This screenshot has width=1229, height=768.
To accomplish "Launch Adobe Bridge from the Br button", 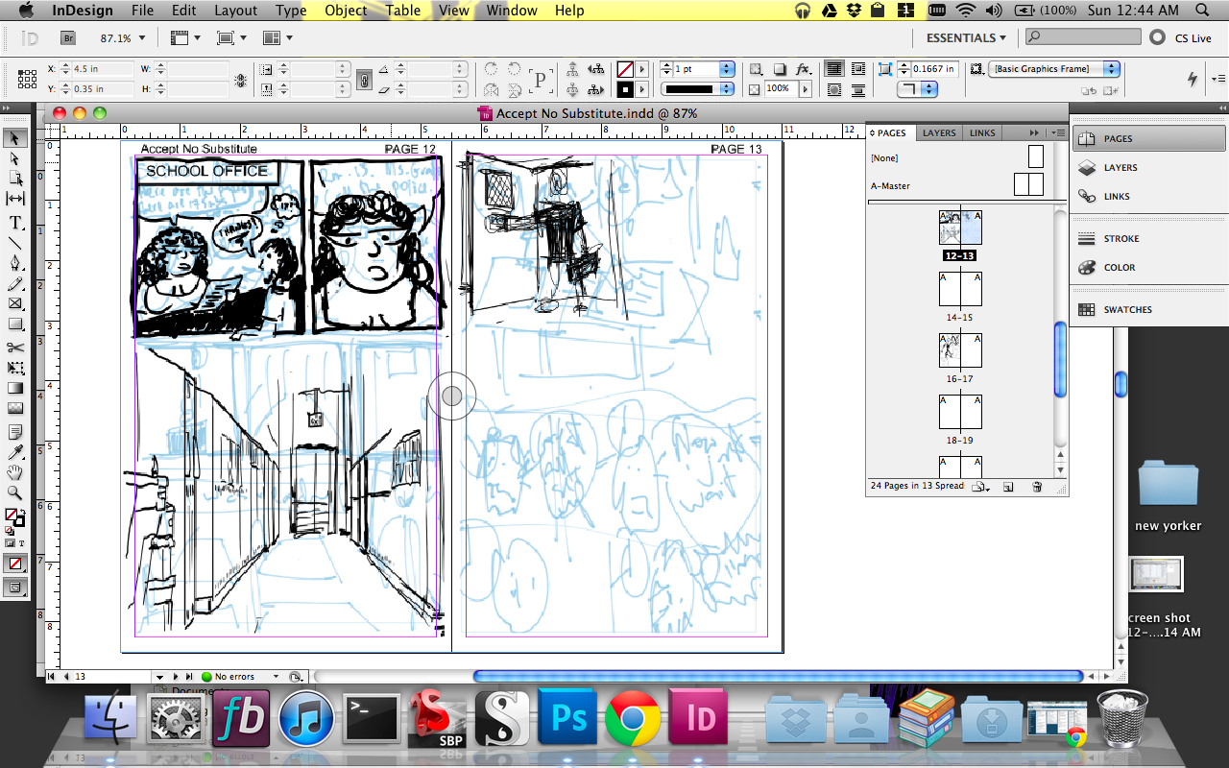I will pyautogui.click(x=67, y=37).
